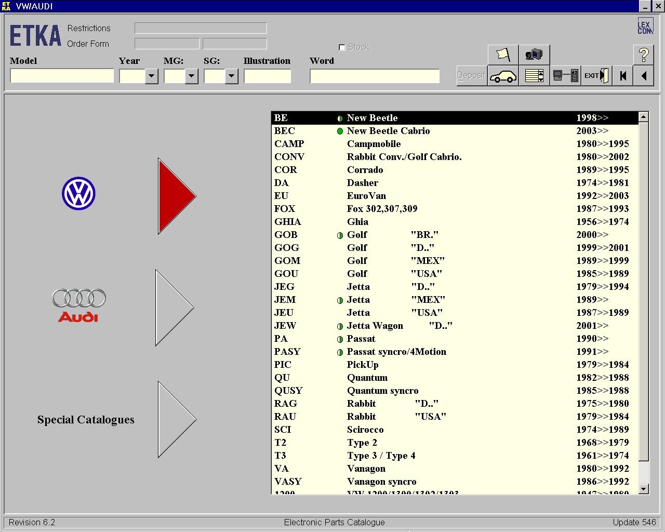Click the model list scroll down arrow
665x532 pixels.
[x=644, y=489]
